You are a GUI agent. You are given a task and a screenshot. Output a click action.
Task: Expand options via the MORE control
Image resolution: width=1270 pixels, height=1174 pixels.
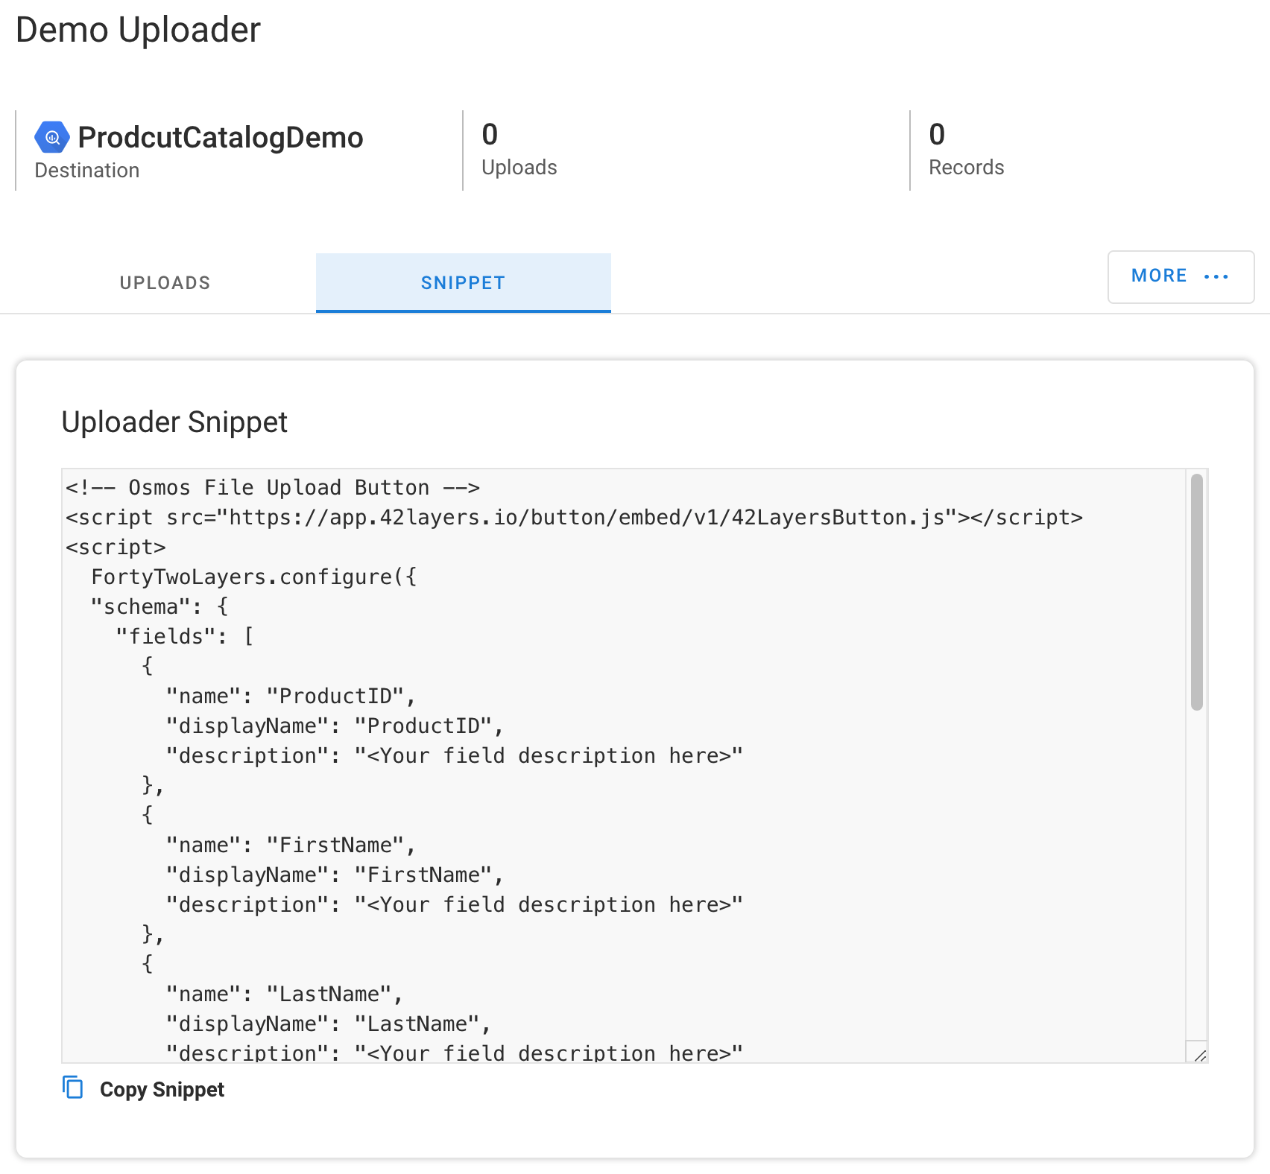(x=1180, y=276)
